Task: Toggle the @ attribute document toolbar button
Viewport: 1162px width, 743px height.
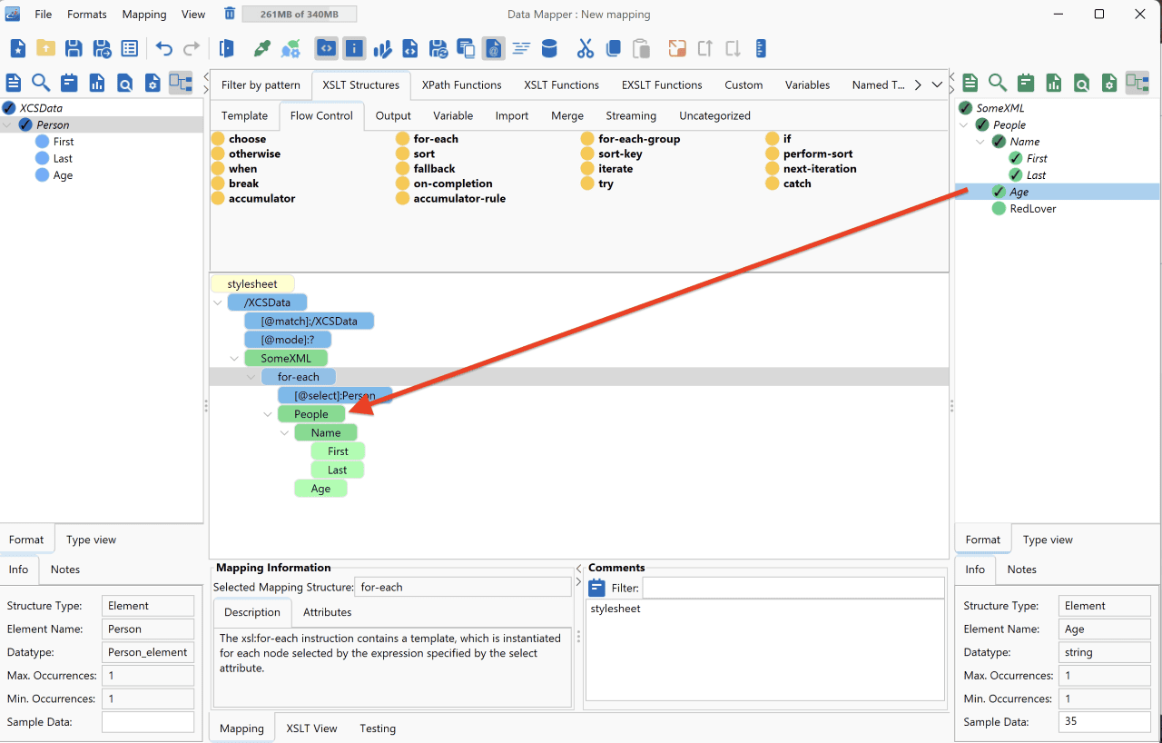Action: tap(493, 48)
